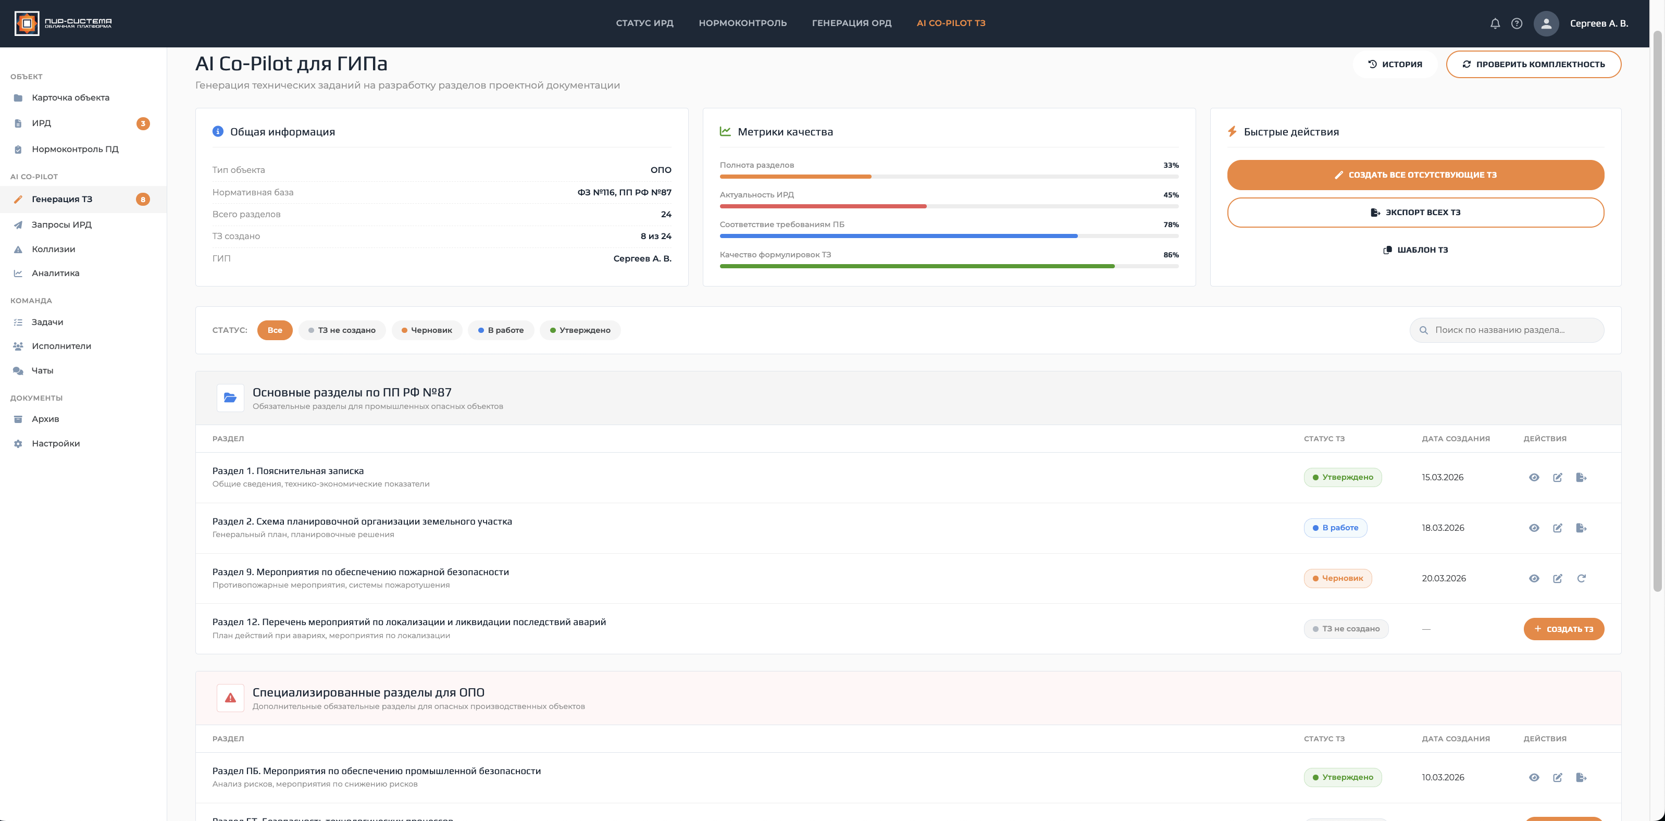Export TZ for Раздел 2 row
This screenshot has height=821, width=1665.
point(1581,528)
